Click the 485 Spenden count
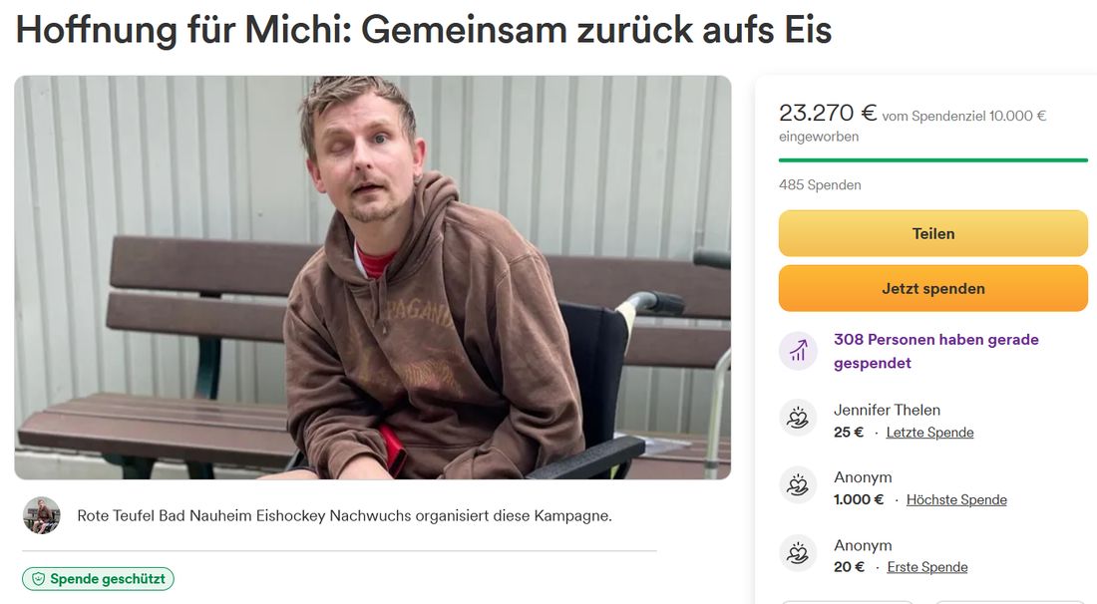 (x=820, y=185)
